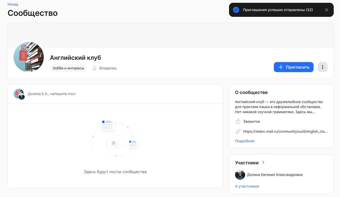The image size is (340, 197).
Task: Close the invitations sent notification
Action: tap(326, 10)
